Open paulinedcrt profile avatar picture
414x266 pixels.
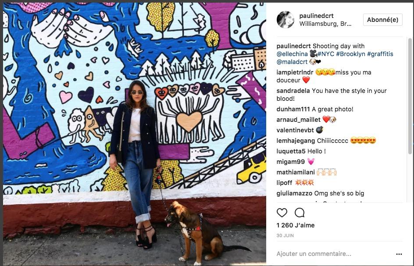point(286,20)
